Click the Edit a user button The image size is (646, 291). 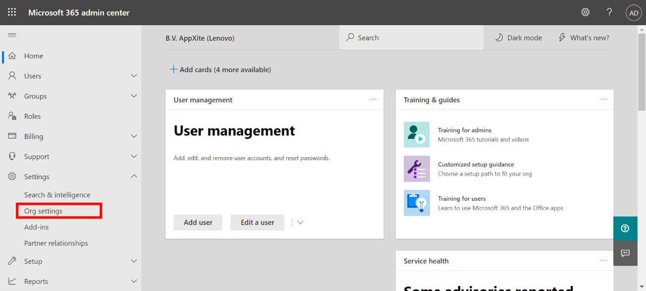pyautogui.click(x=257, y=223)
